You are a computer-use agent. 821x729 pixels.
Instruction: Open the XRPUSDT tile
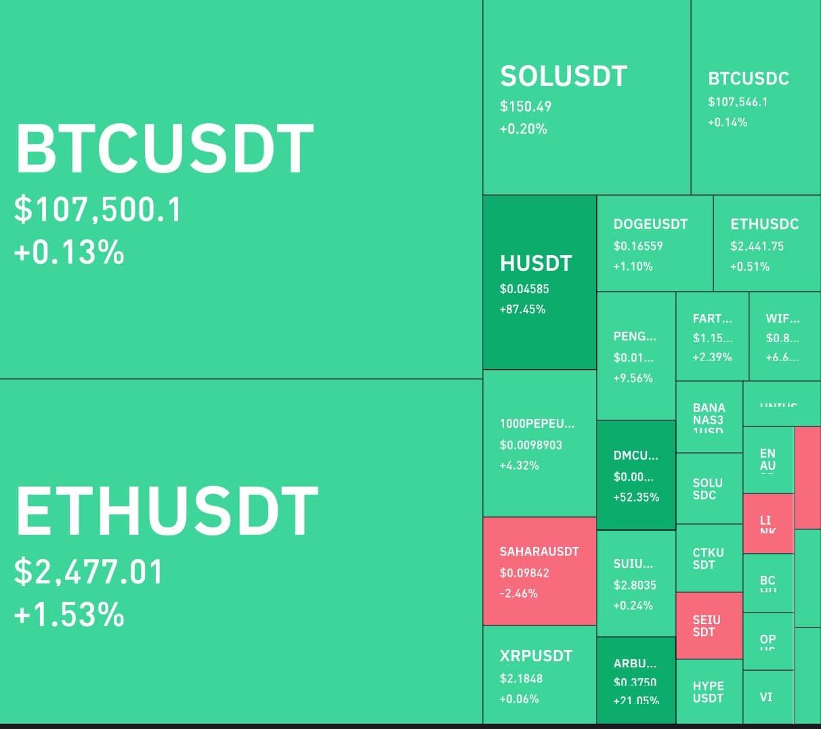point(539,675)
